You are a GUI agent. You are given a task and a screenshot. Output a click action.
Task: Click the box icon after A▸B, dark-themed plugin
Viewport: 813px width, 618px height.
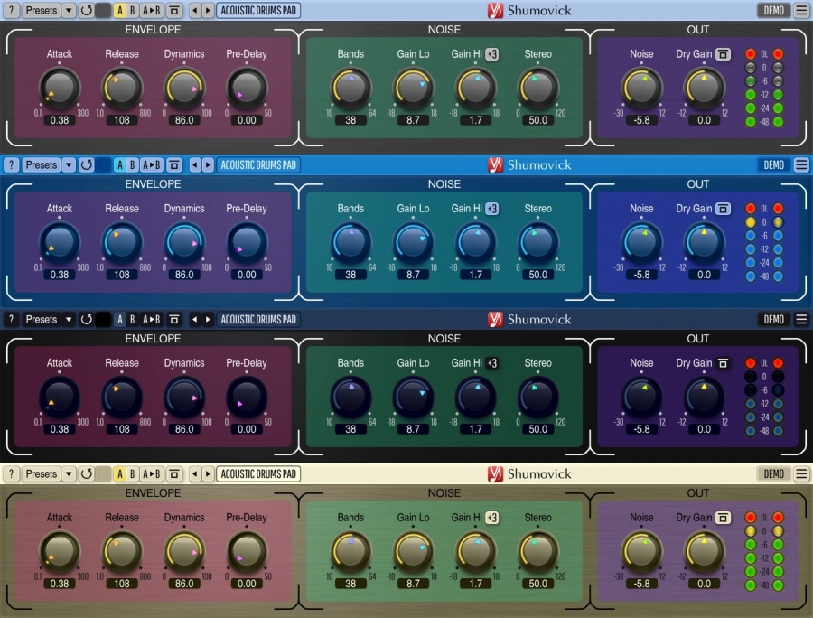[174, 319]
